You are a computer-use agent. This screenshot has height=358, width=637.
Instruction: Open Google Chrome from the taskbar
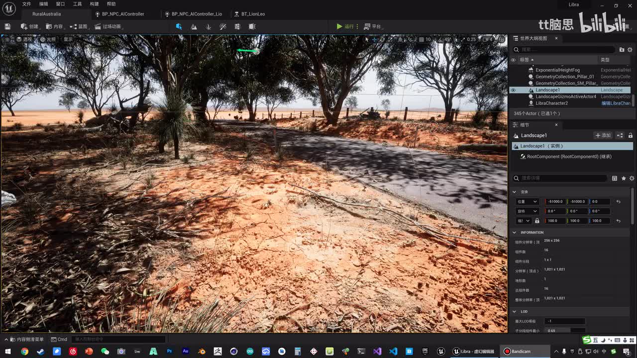coord(24,351)
